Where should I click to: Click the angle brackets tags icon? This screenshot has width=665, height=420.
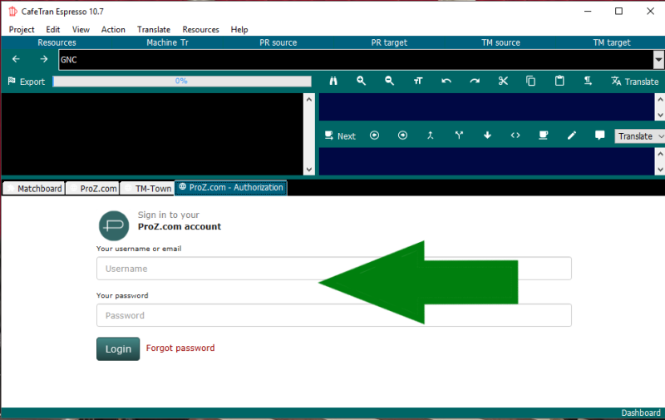point(515,136)
